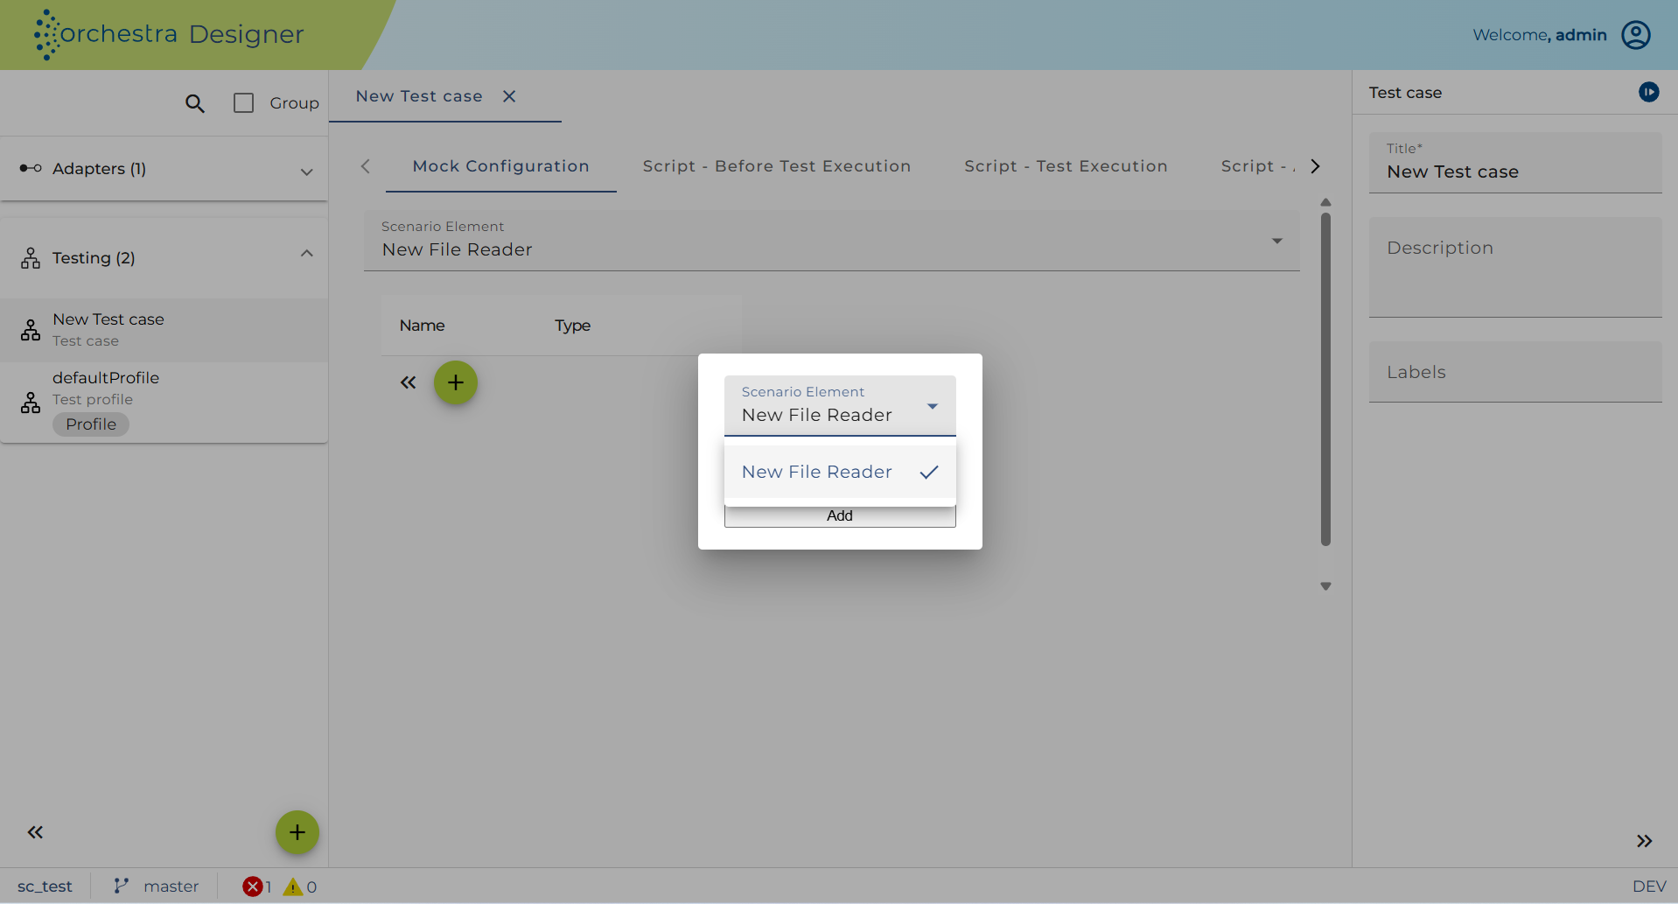Click the green add button in sidebar
Image resolution: width=1678 pixels, height=904 pixels.
point(297,832)
